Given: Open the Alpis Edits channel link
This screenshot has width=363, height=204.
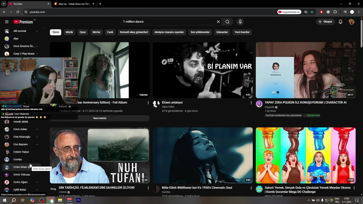Looking at the screenshot, I should [168, 107].
